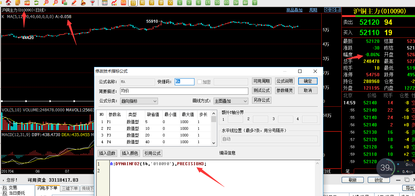Click the funnel filter toolbar icon
Screen dimensions: 415x196
click(x=92, y=3)
